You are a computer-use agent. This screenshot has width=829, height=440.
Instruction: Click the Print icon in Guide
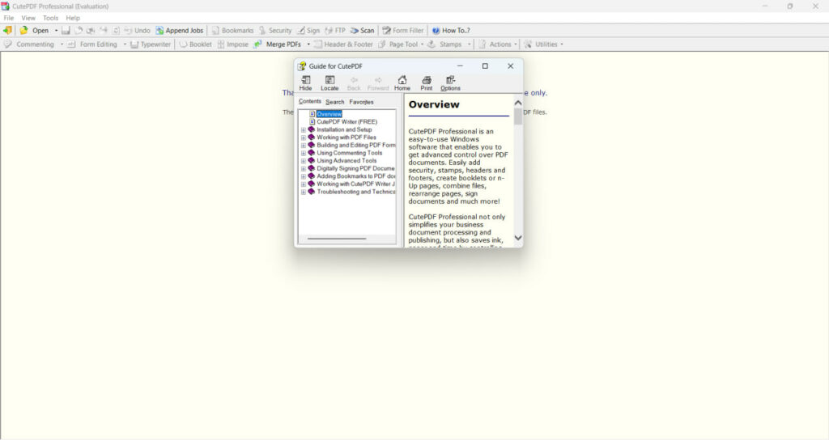tap(426, 83)
